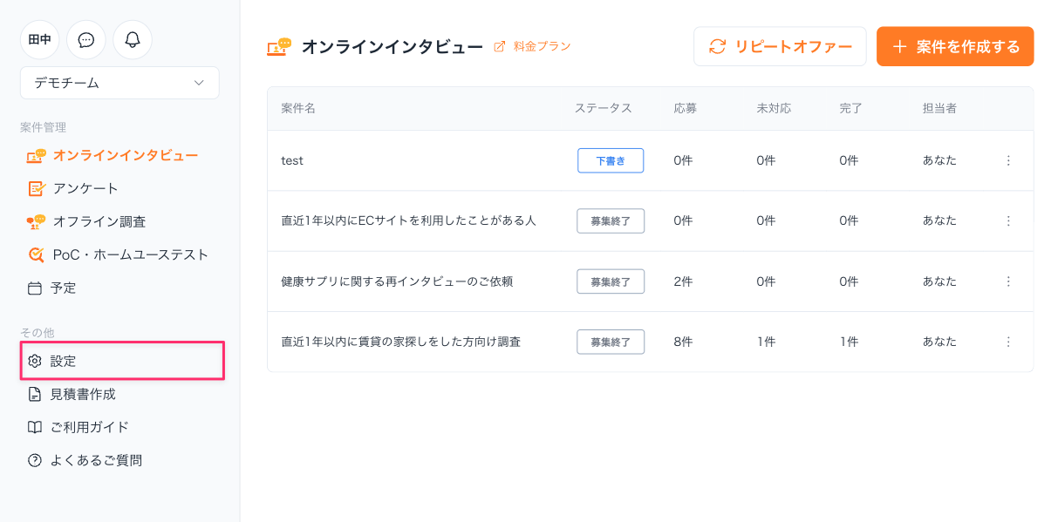
Task: Switch to アンケート in sidebar
Action: coord(85,188)
